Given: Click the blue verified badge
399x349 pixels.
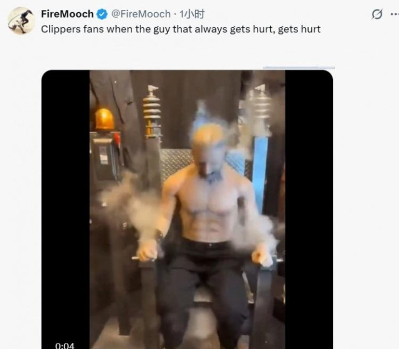Looking at the screenshot, I should 102,14.
